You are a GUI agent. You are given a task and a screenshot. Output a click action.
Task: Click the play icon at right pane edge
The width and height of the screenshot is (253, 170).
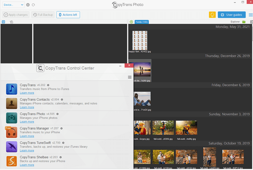coord(251,22)
